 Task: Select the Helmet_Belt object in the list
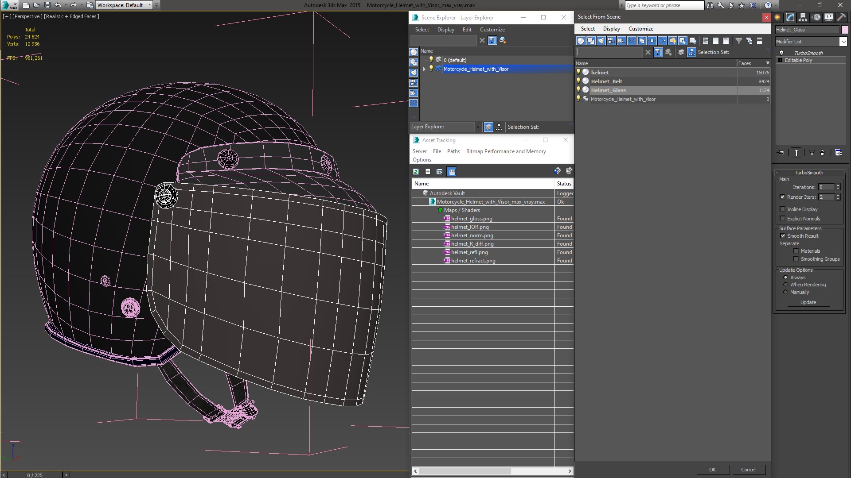click(606, 81)
